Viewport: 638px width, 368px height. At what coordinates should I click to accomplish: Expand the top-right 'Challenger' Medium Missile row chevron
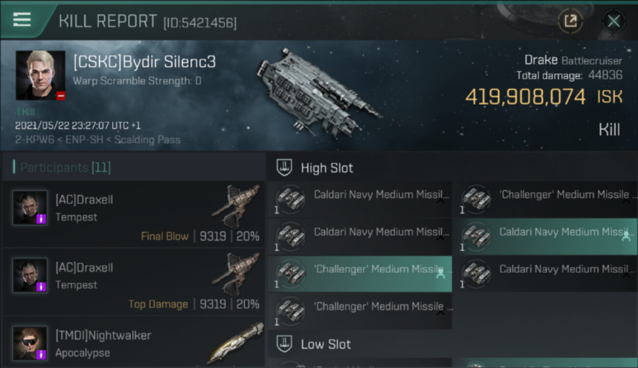(x=626, y=200)
